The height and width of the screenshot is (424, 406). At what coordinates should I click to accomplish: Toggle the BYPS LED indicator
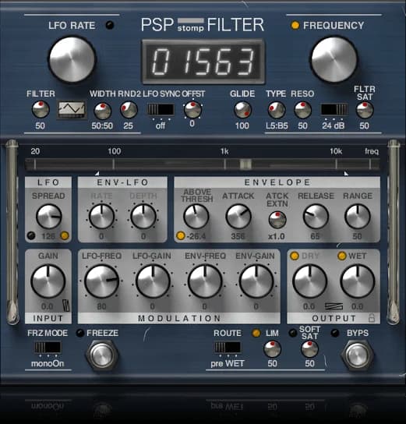335,333
